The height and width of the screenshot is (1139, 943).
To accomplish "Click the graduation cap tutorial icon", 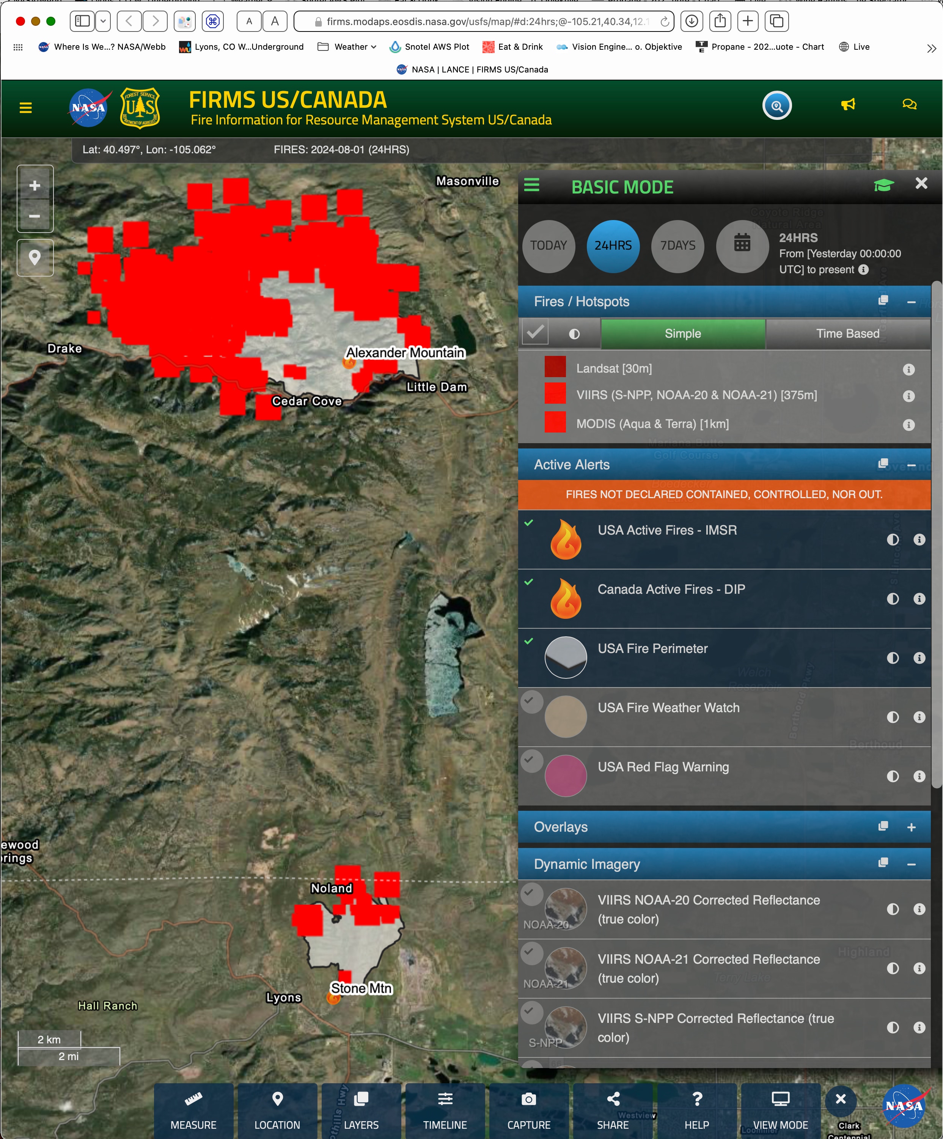I will pos(883,185).
